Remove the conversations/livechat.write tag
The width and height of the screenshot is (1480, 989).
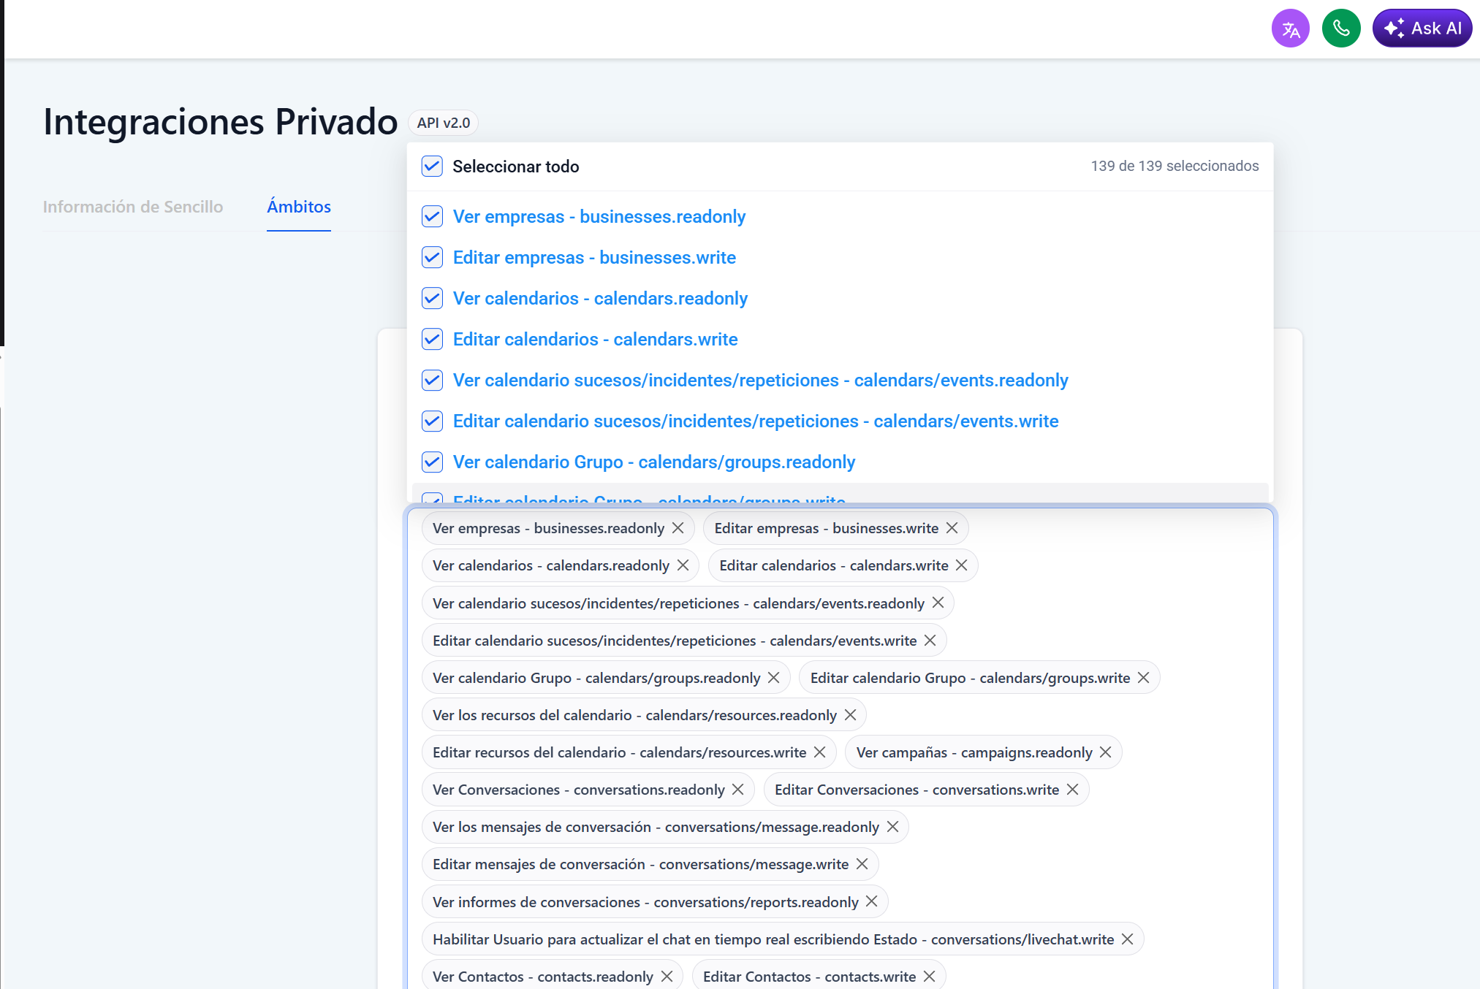1127,939
